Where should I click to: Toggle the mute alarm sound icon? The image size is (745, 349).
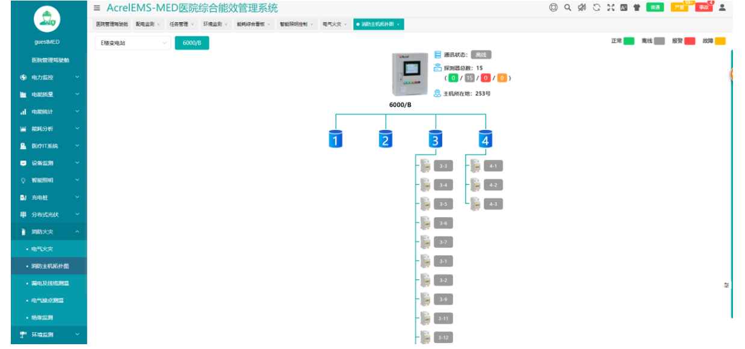582,8
